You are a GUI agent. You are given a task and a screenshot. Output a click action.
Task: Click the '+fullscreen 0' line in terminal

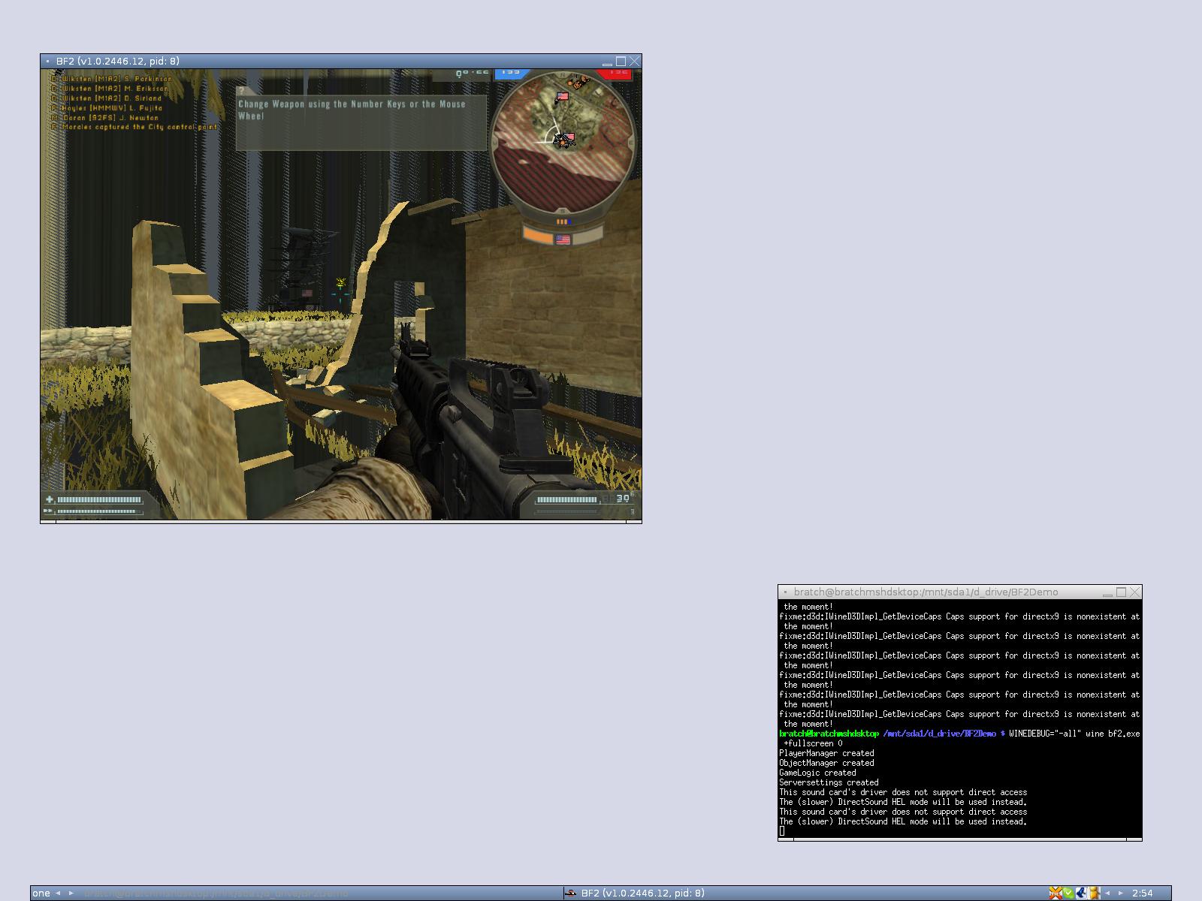[x=813, y=743]
